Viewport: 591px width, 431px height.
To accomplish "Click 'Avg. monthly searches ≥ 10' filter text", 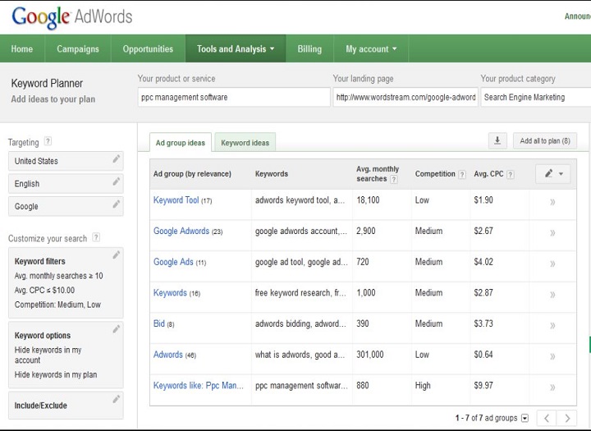I will tap(59, 276).
